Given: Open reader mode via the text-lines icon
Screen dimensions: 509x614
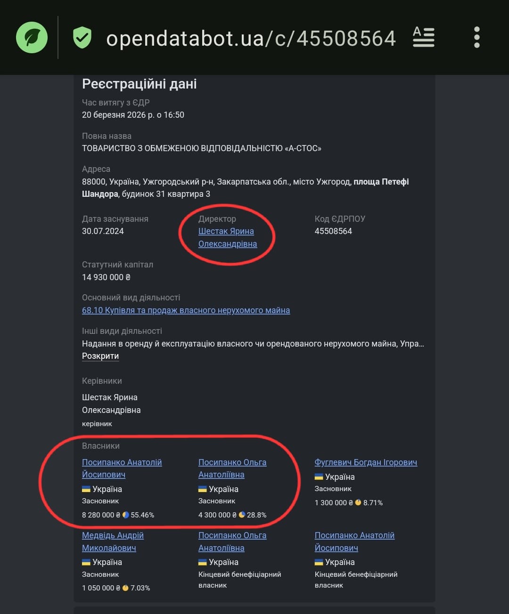Looking at the screenshot, I should [x=423, y=37].
